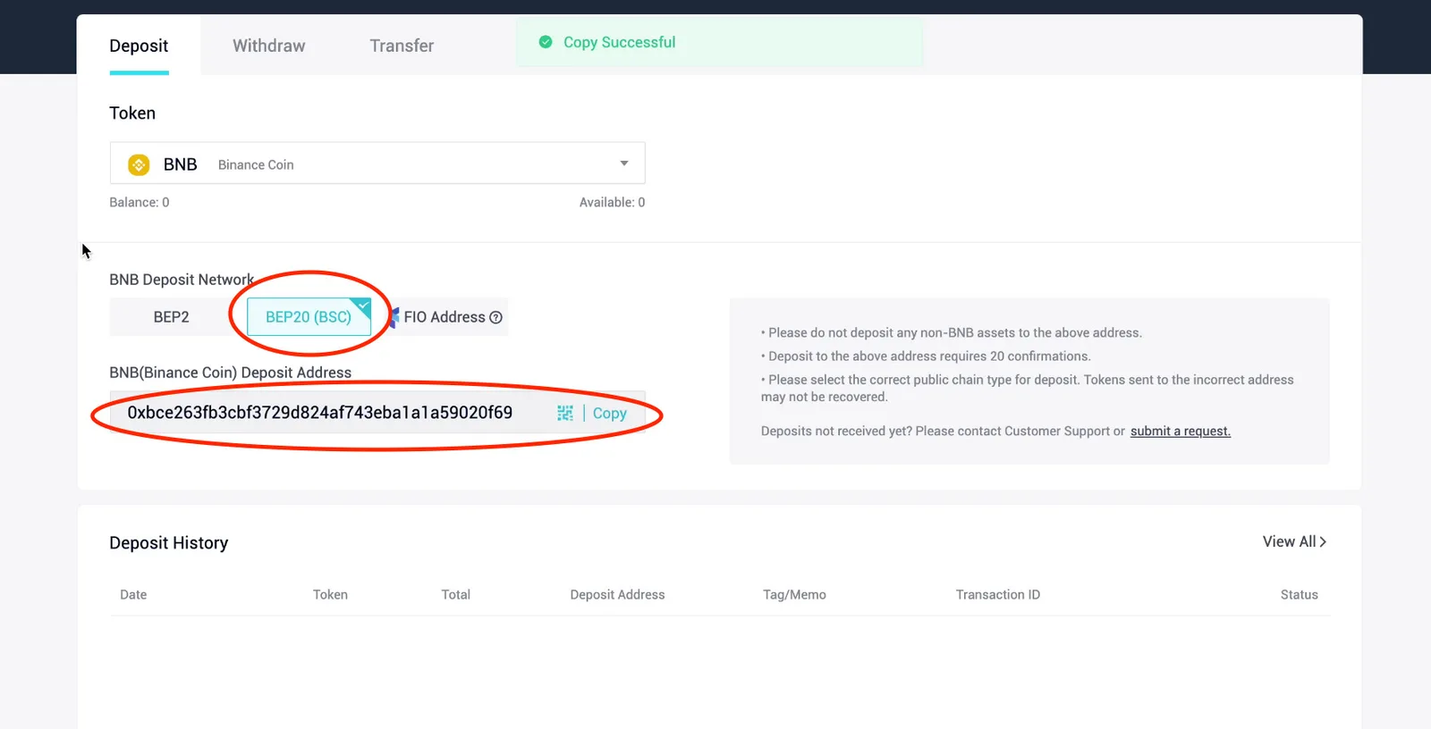The width and height of the screenshot is (1431, 729).
Task: Click the Transaction ID column header
Action: [998, 594]
